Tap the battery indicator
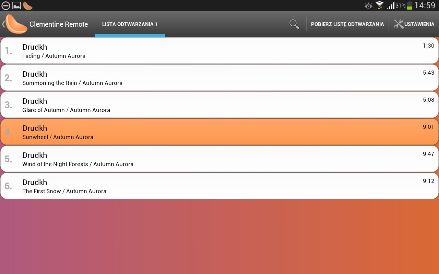Screen dimensions: 439x274 tap(409, 5)
